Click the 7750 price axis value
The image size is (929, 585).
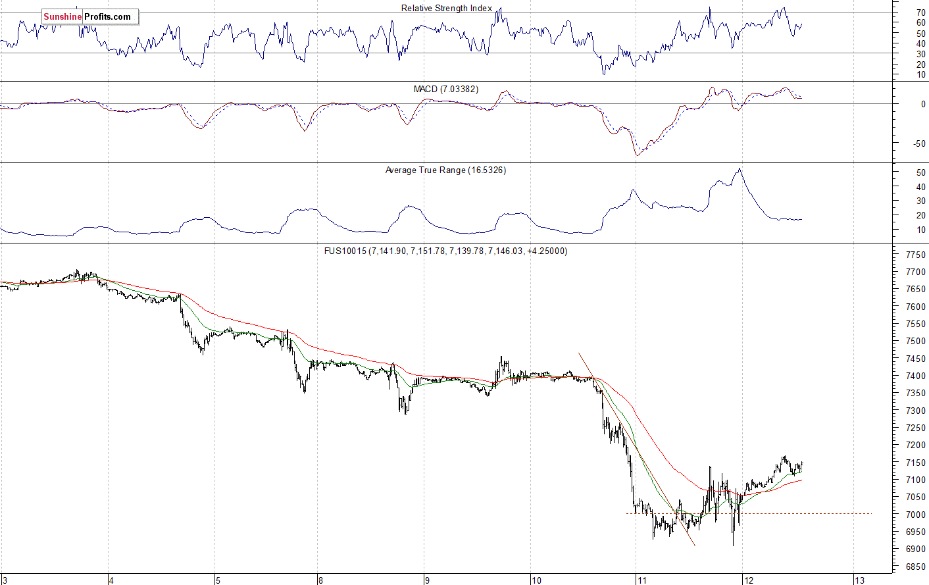[x=915, y=255]
